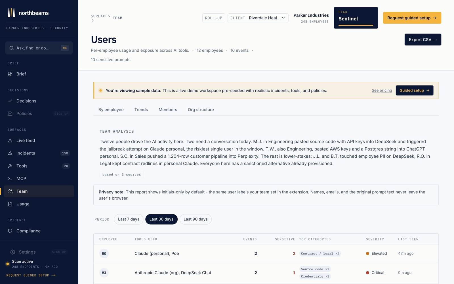The height and width of the screenshot is (284, 454).
Task: Switch to the Trends tab
Action: (141, 110)
